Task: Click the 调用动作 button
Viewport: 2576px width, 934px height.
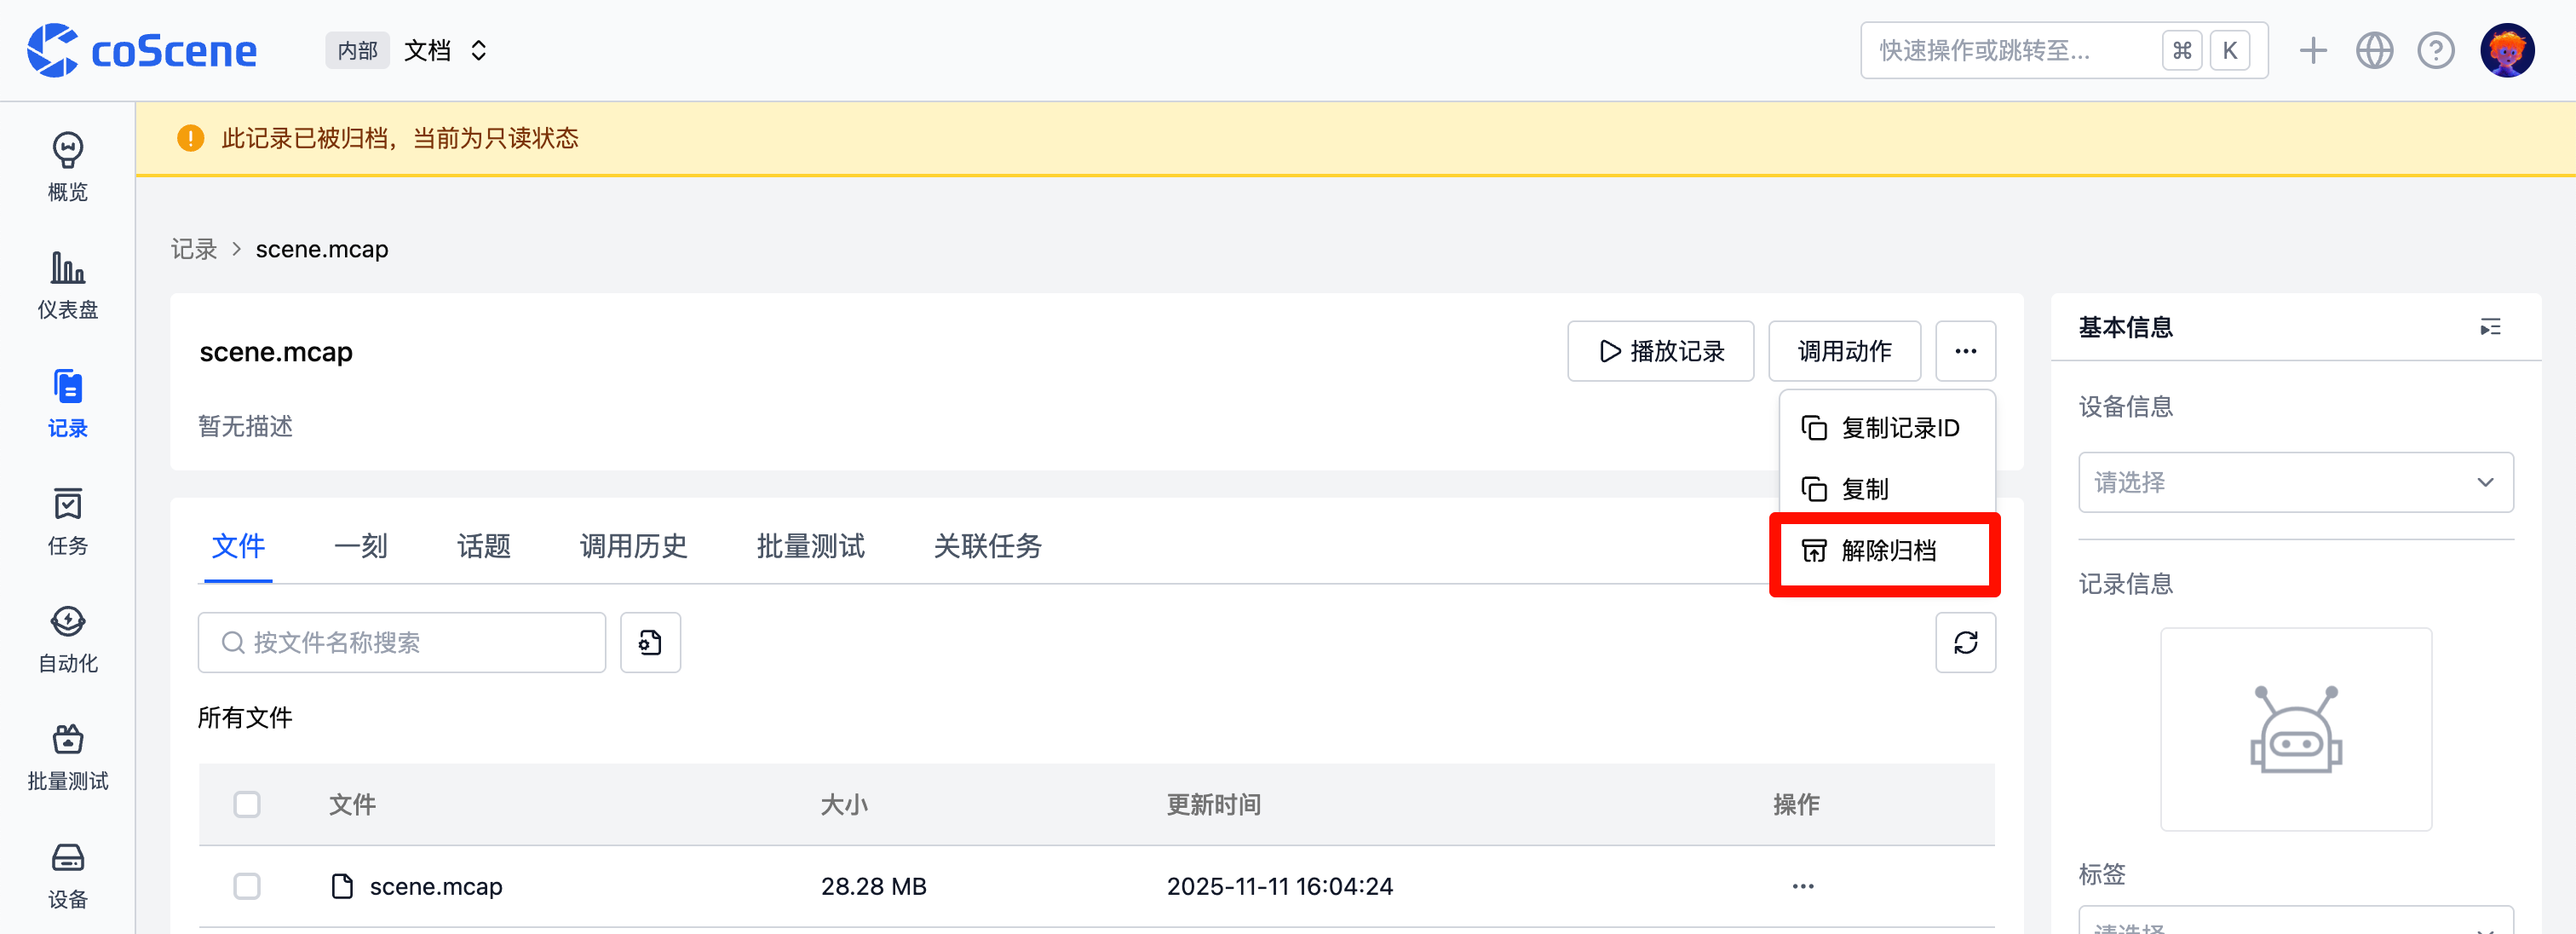Action: [1844, 351]
